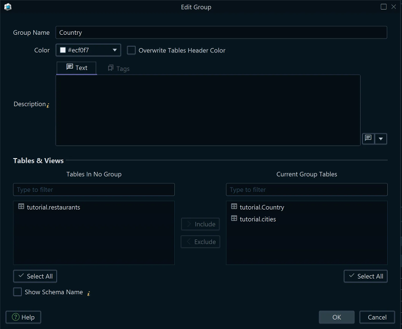Click Select All under Tables In No Group

35,276
